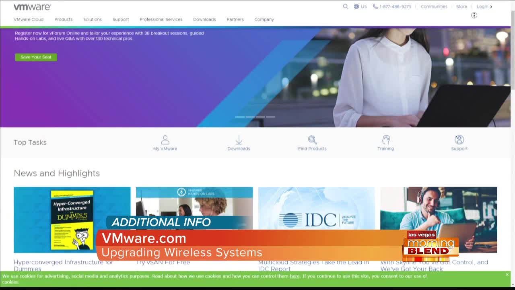This screenshot has height=290, width=515.
Task: Click the Find Products label
Action: pos(312,149)
